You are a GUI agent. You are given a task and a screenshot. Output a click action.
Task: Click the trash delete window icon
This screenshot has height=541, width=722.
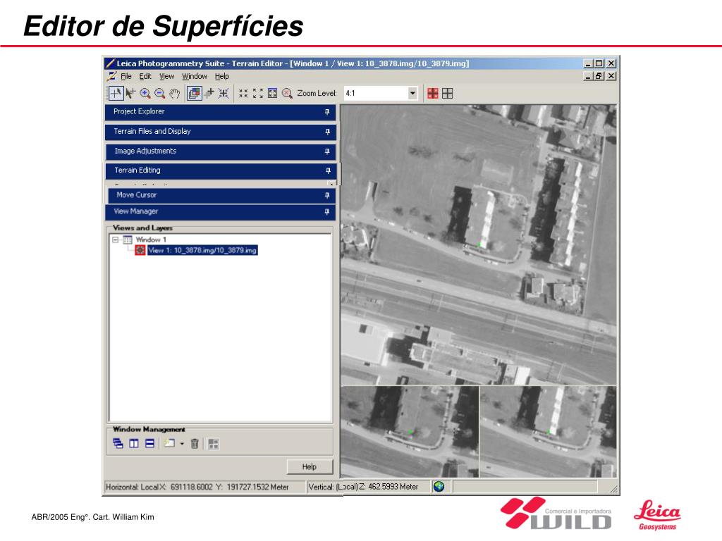point(195,444)
